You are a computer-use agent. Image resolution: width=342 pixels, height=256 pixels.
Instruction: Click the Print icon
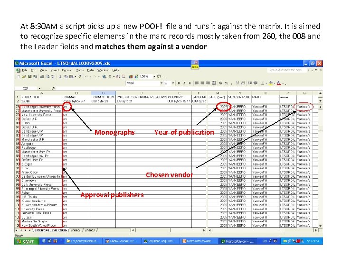(42, 77)
